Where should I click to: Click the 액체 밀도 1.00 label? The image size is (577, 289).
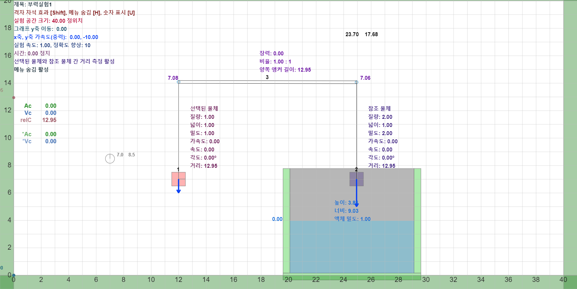pyautogui.click(x=352, y=219)
